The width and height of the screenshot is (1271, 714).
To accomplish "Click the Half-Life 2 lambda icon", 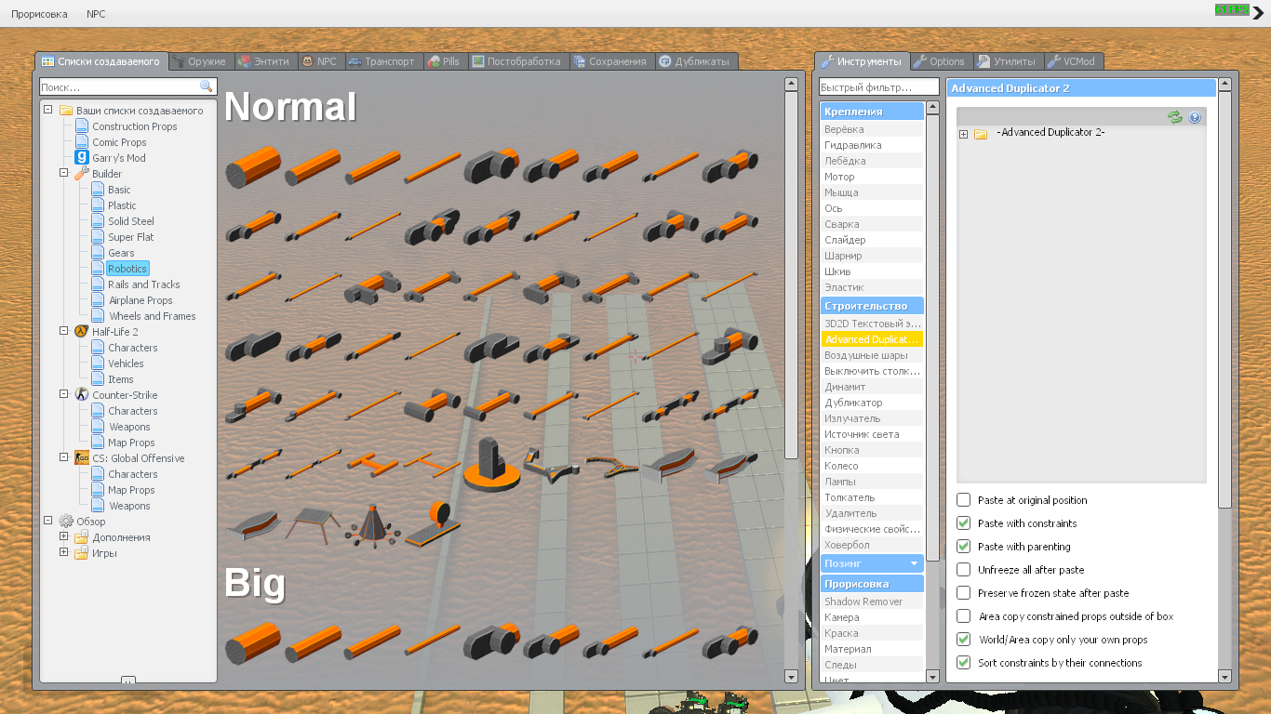I will click(82, 332).
